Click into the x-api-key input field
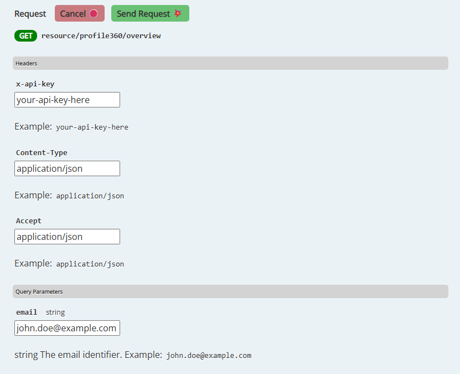The width and height of the screenshot is (460, 374). tap(67, 100)
